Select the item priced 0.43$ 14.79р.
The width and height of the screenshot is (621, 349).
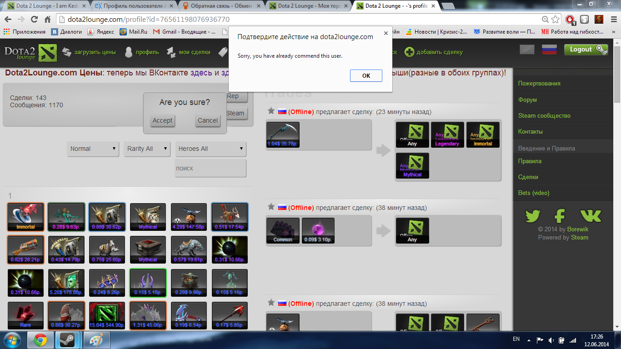click(66, 249)
